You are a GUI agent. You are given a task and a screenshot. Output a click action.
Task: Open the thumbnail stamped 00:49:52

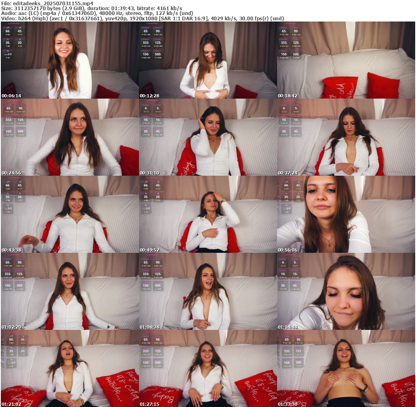pyautogui.click(x=208, y=214)
